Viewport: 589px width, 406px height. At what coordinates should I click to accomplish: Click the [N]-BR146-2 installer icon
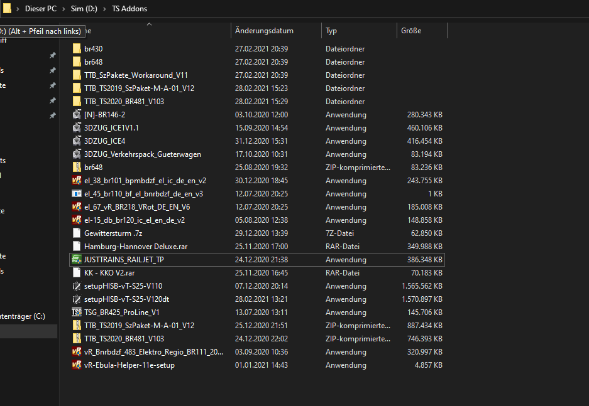click(x=77, y=115)
